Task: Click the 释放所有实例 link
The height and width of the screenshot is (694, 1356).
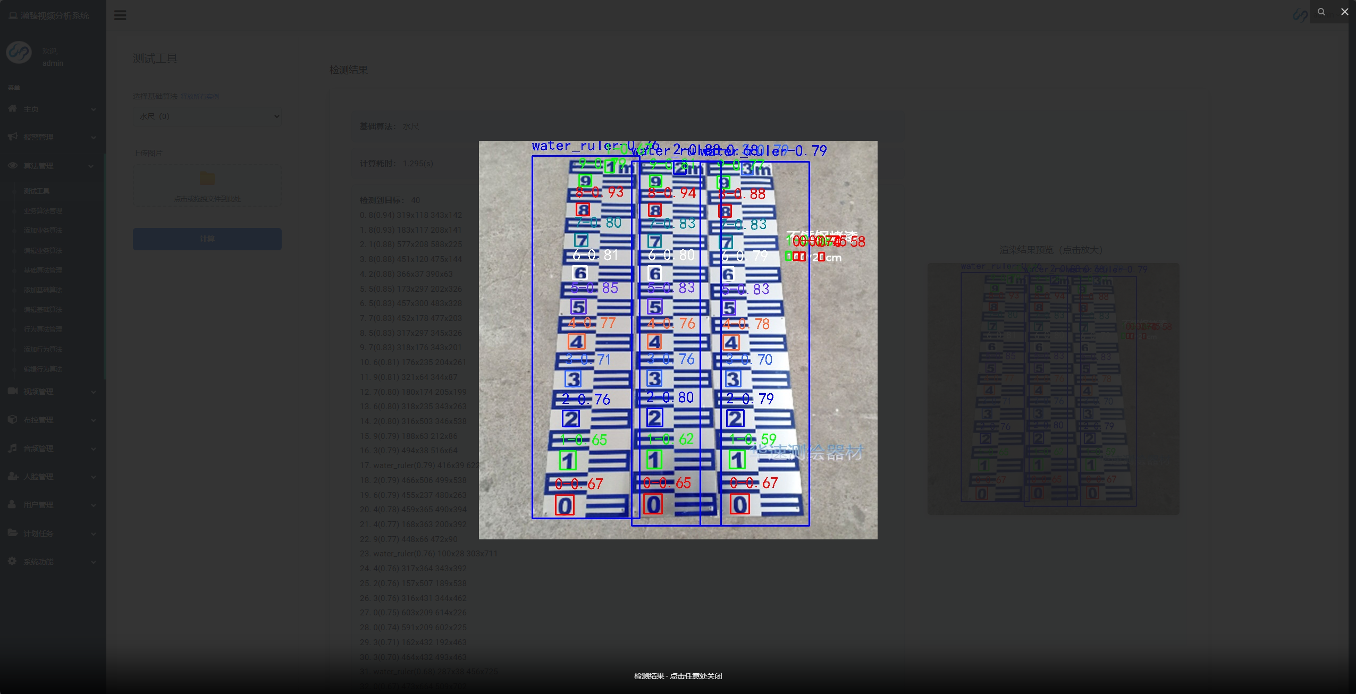Action: click(x=200, y=97)
